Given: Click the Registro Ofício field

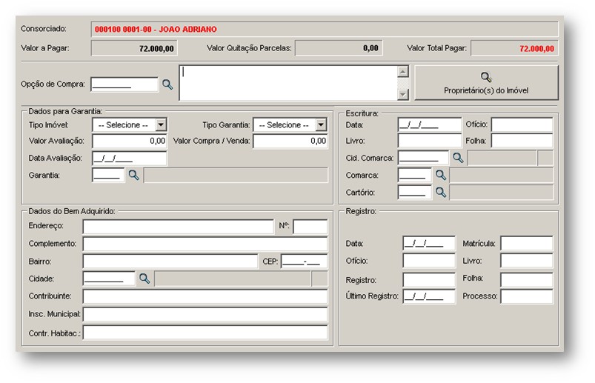Looking at the screenshot, I should (x=429, y=261).
